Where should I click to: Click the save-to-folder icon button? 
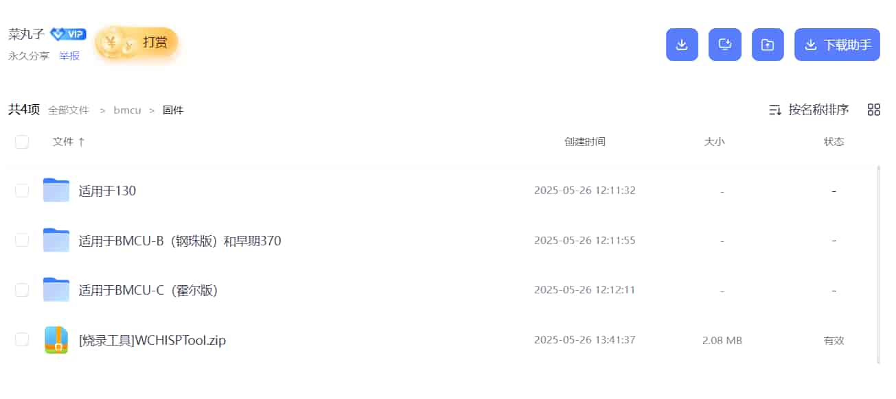[768, 45]
